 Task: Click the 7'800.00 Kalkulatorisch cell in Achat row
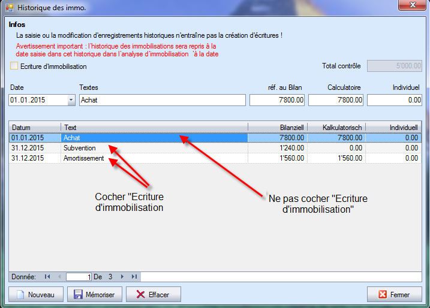tap(336, 138)
